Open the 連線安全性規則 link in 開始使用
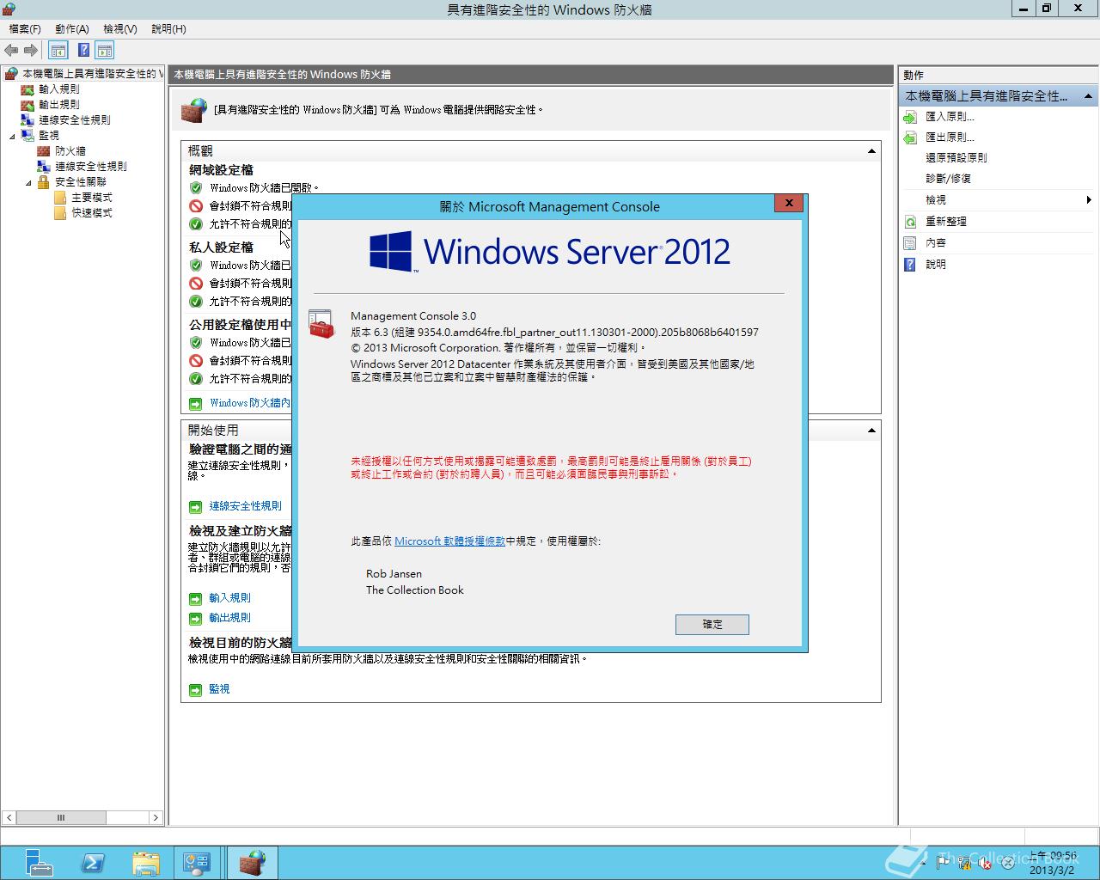The height and width of the screenshot is (880, 1100). (x=245, y=506)
